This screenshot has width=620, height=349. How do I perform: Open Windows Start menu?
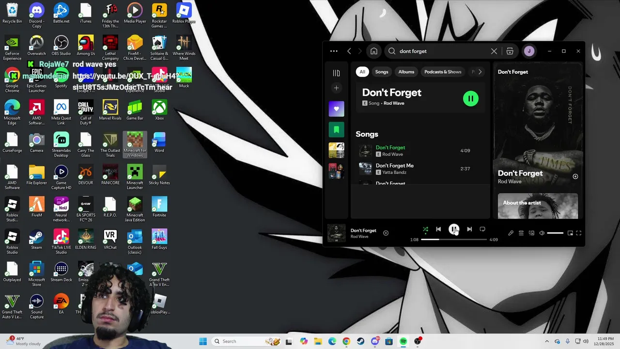tap(203, 341)
